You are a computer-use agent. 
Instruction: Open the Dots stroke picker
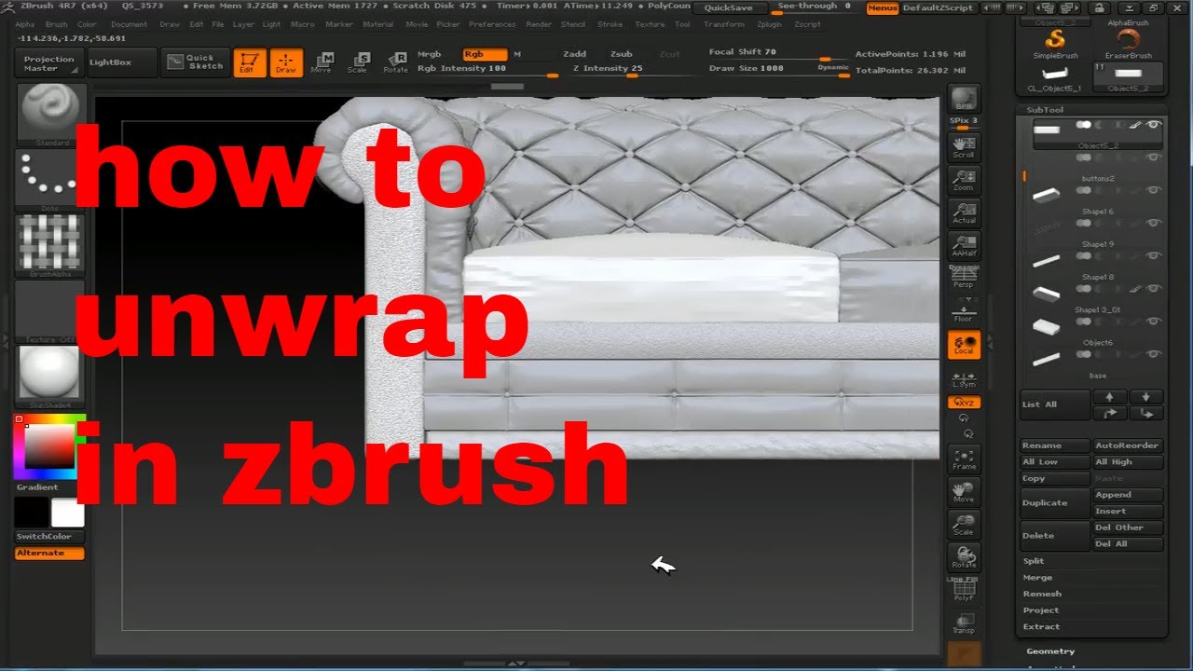(51, 181)
